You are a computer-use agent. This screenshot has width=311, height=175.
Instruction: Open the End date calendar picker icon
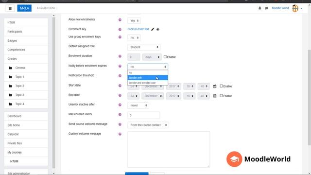click(x=215, y=96)
